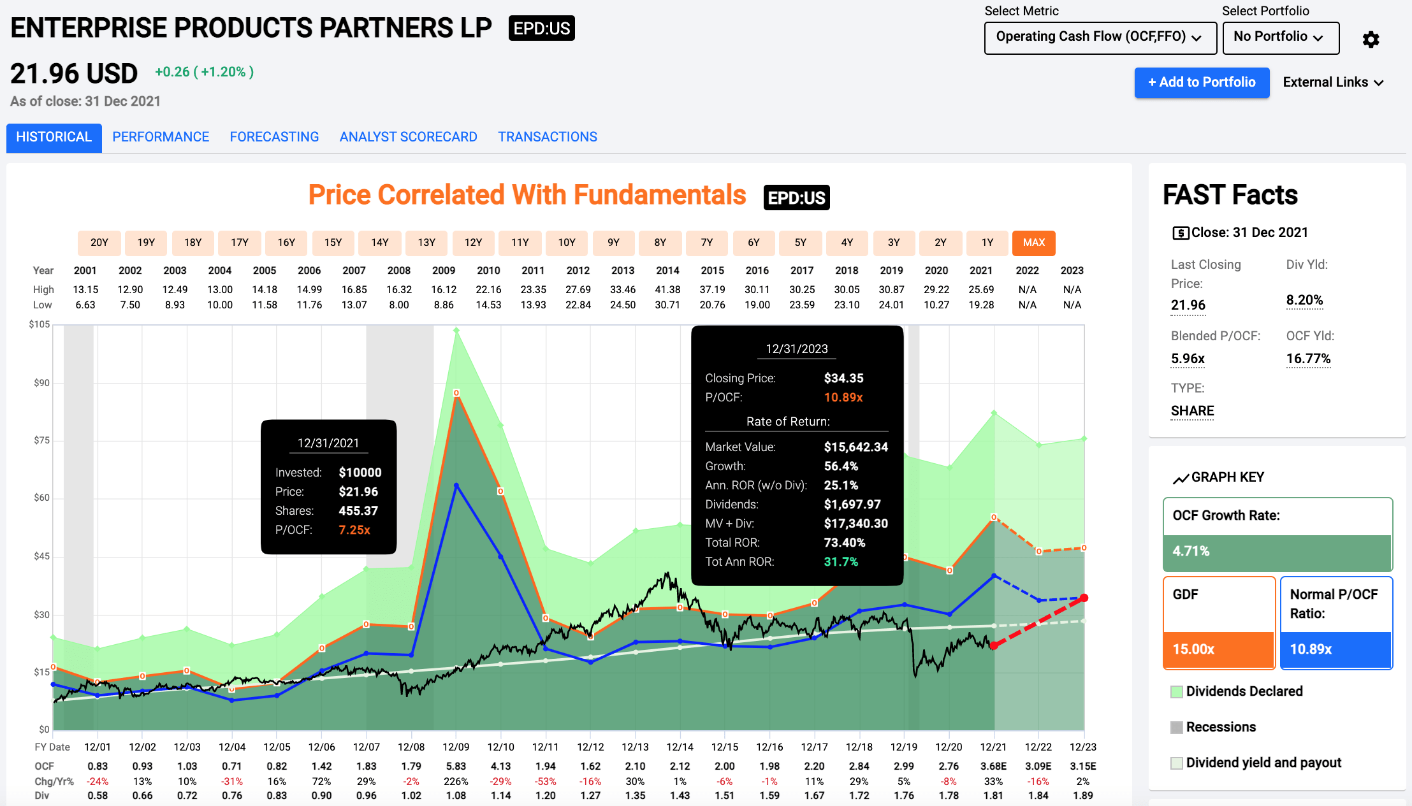The height and width of the screenshot is (806, 1412).
Task: Click the blue Normal P/OCF 10.89x swatch
Action: (1337, 650)
